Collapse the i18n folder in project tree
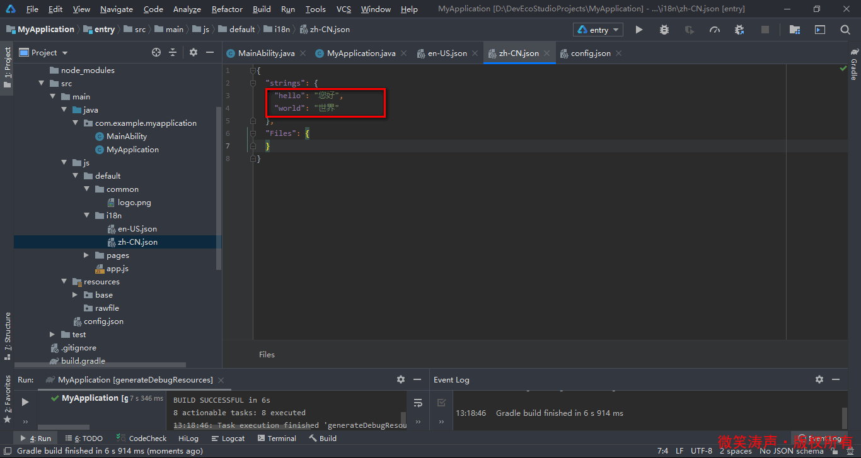Viewport: 861px width, 458px height. (87, 216)
